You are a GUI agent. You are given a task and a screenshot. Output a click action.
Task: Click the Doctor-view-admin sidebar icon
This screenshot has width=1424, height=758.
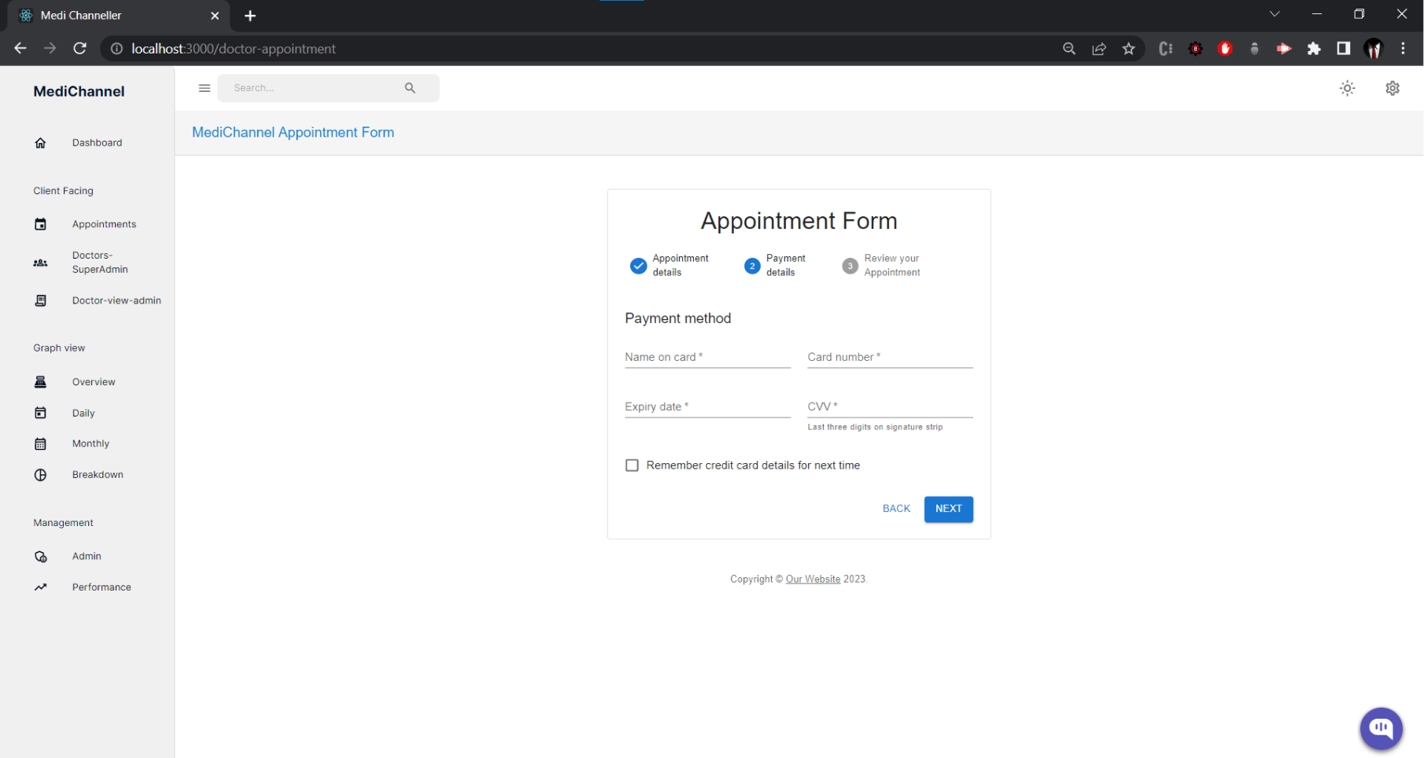click(x=40, y=300)
